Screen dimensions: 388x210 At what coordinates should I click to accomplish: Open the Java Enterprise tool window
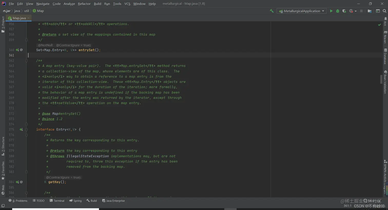(x=113, y=201)
